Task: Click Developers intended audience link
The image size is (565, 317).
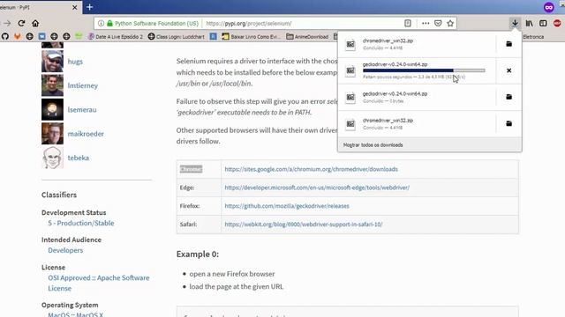Action: coord(65,250)
